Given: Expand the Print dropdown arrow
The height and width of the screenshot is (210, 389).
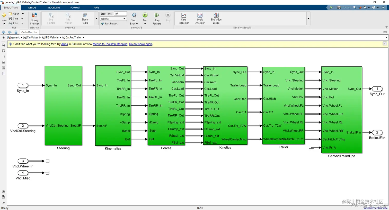Looking at the screenshot, I should [22, 23].
